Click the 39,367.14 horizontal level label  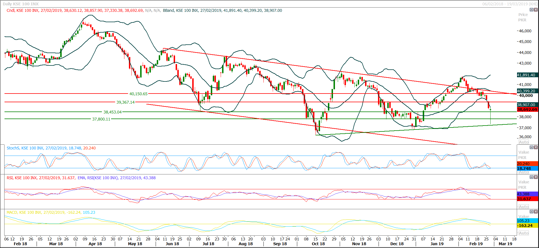pyautogui.click(x=126, y=102)
